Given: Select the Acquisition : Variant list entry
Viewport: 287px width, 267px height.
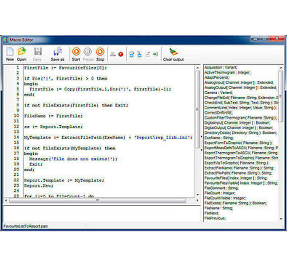Looking at the screenshot, I should tap(221, 68).
